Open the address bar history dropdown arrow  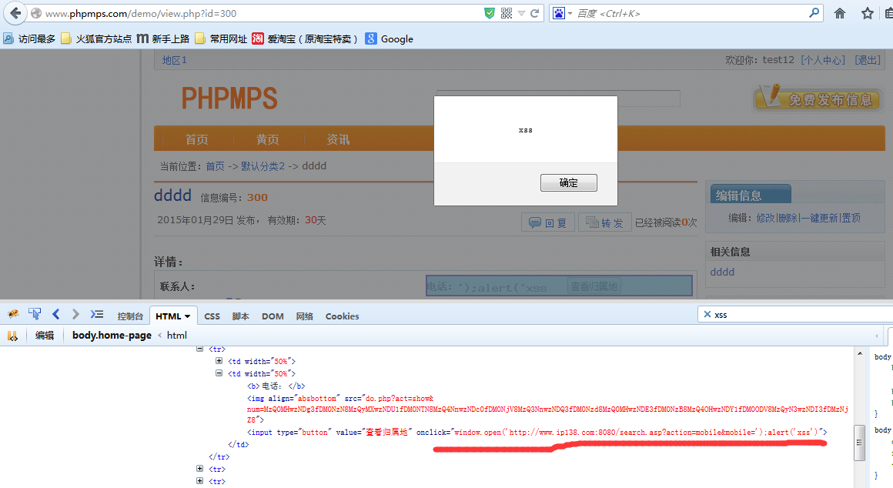coord(522,13)
